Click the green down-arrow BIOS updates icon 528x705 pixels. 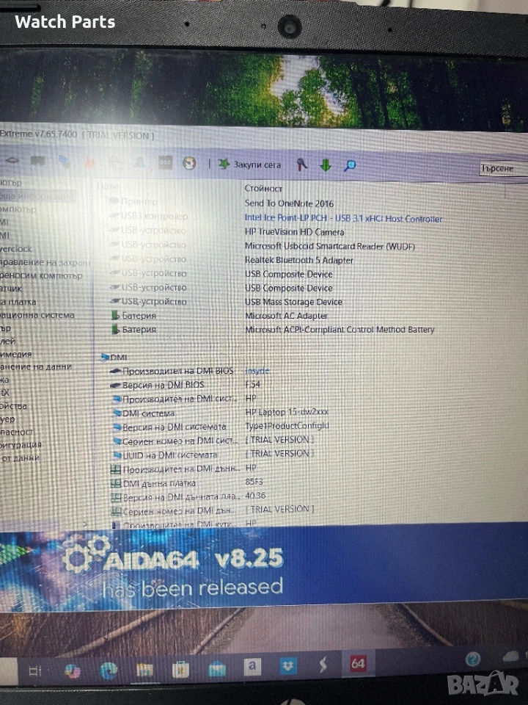click(326, 165)
